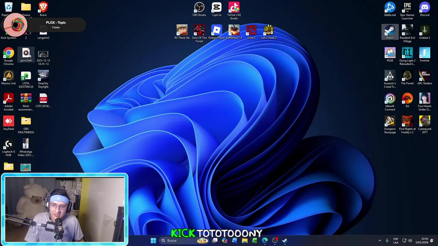Open the ESP LAA language switcher
The width and height of the screenshot is (438, 246).
pyautogui.click(x=396, y=241)
